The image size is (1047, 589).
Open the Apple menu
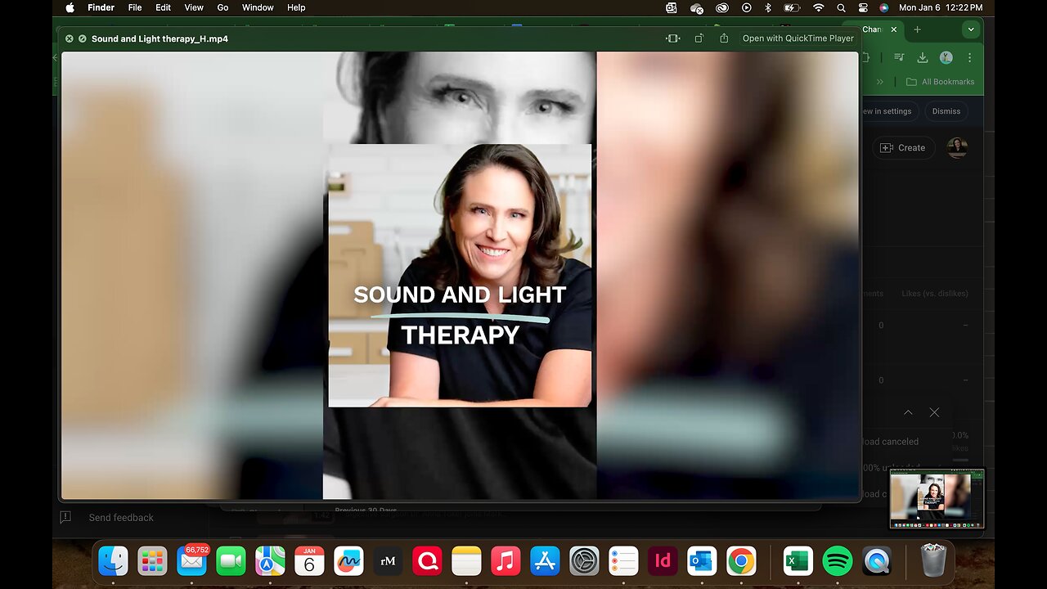70,7
